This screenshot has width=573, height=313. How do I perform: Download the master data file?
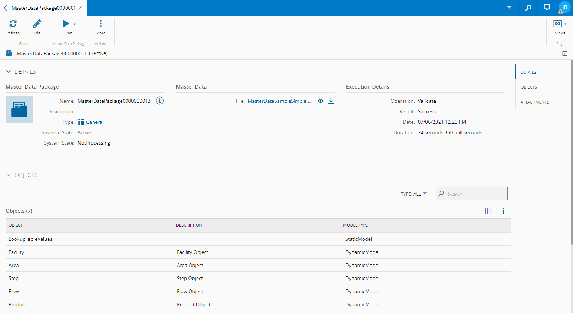pos(331,101)
